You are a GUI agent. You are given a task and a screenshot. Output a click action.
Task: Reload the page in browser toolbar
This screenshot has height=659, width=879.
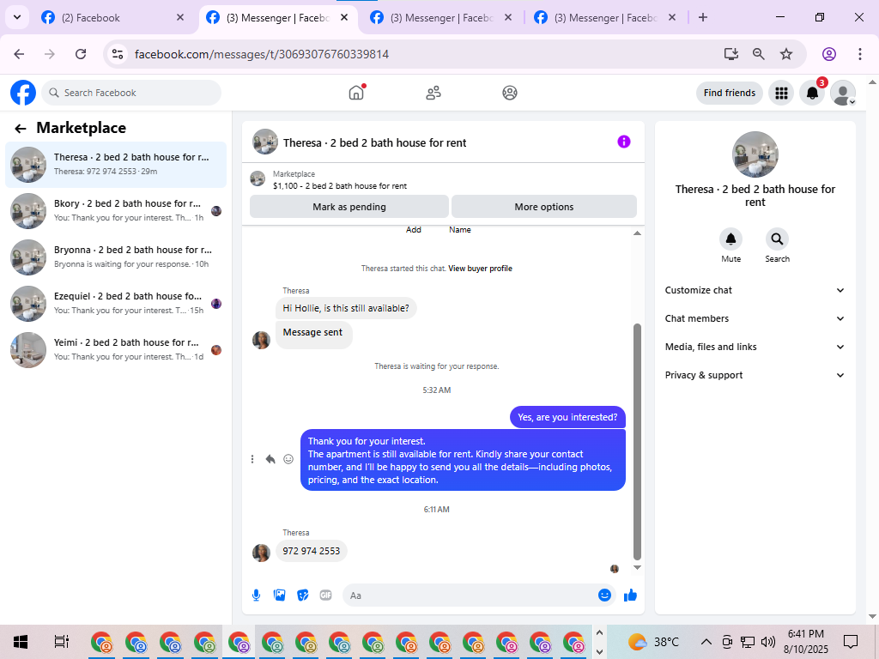pos(81,54)
